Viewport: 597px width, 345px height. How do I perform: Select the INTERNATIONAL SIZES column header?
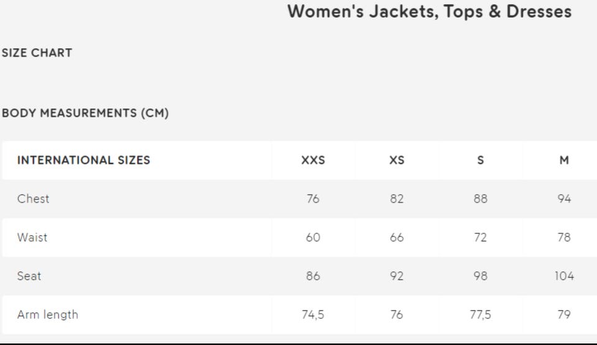(83, 160)
